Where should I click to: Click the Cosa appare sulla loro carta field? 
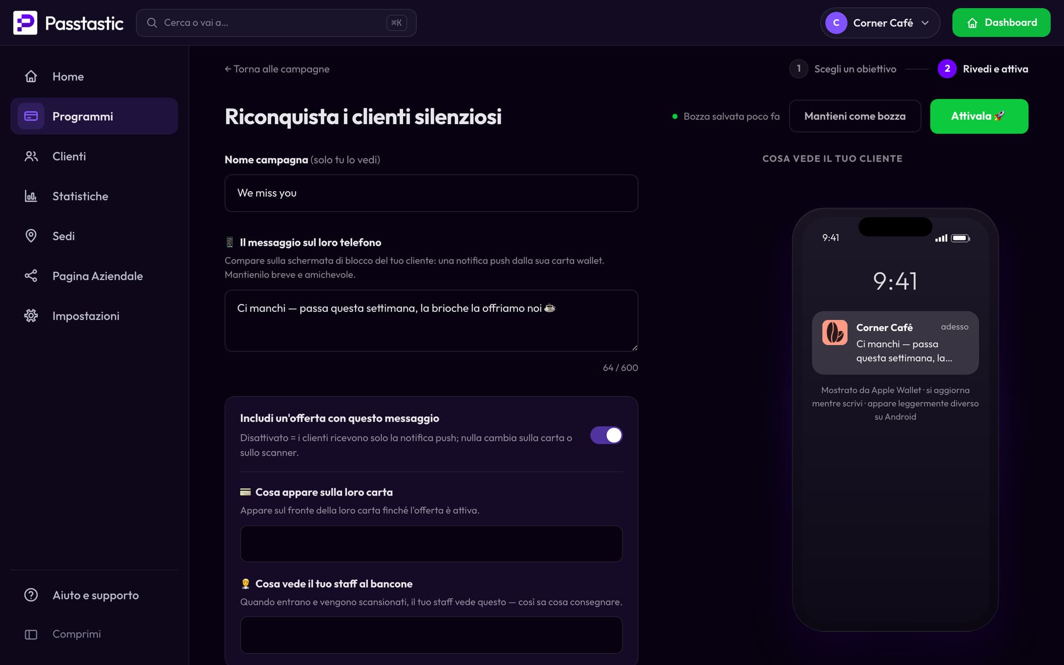[x=431, y=544]
